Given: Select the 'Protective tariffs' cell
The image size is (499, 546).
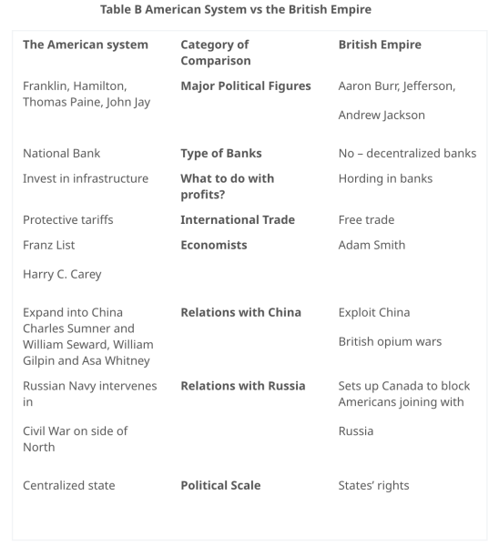Looking at the screenshot, I should 68,220.
